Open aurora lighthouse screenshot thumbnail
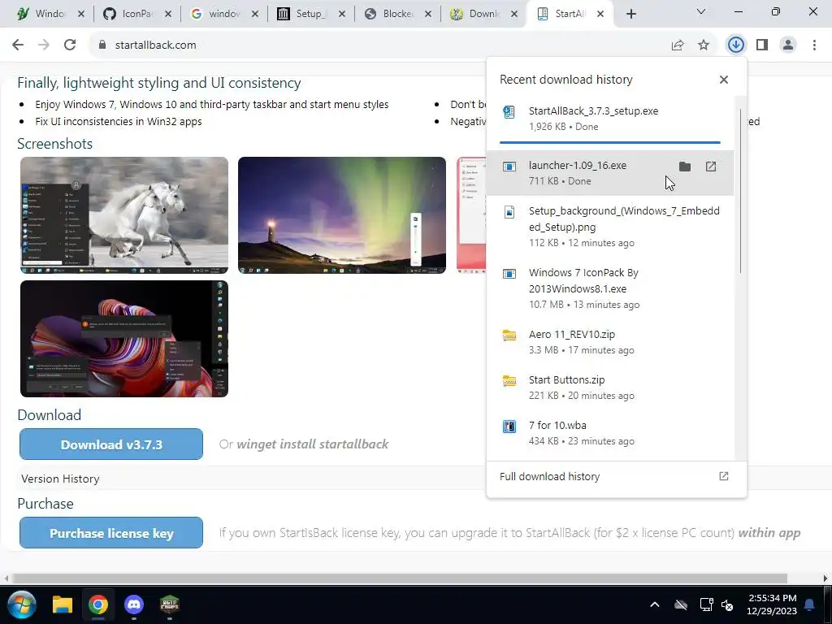This screenshot has width=832, height=624. [x=342, y=215]
